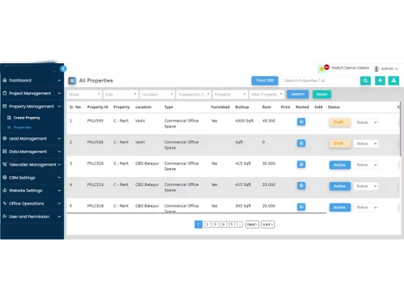Click the Telecaller Management phone icon
This screenshot has width=404, height=303.
5,164
